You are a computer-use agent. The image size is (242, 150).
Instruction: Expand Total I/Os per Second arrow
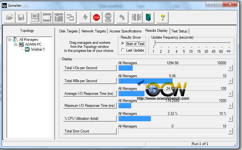[230, 68]
